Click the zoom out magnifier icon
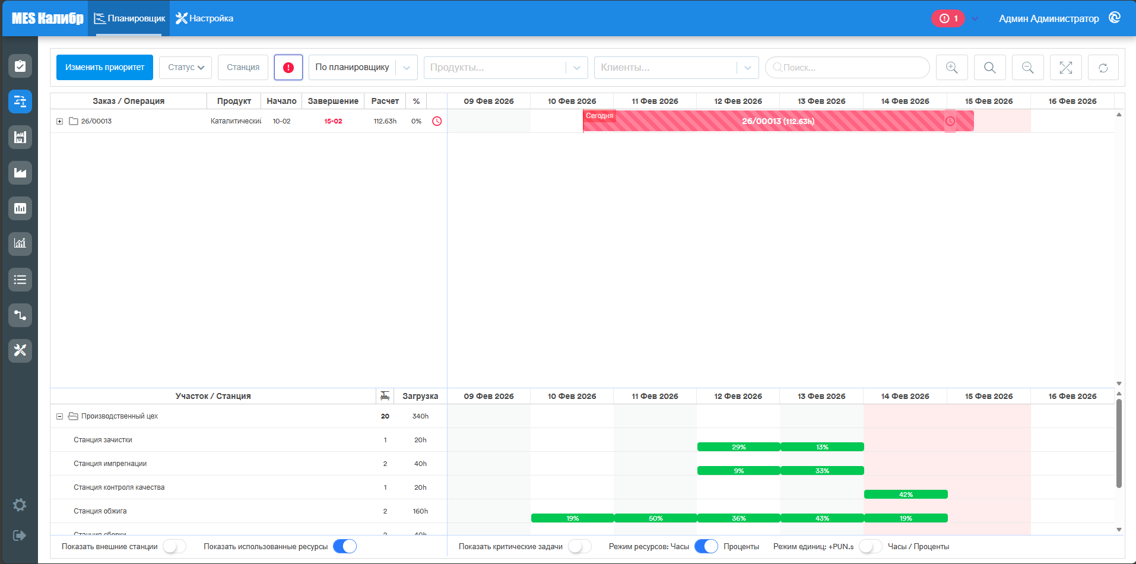Screen dimensions: 1136x564 click(1027, 67)
